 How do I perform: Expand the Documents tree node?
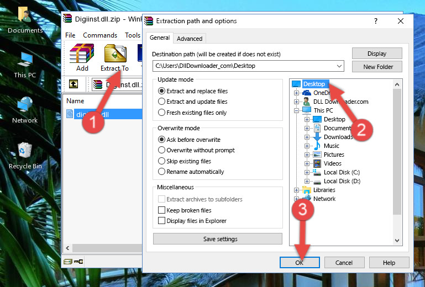(307, 129)
